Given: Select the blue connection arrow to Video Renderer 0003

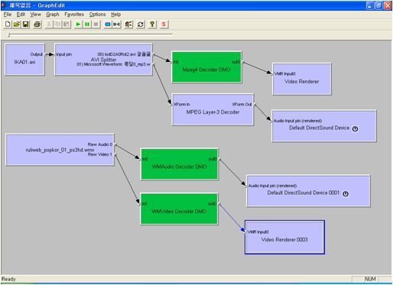Looking at the screenshot, I should [x=232, y=217].
